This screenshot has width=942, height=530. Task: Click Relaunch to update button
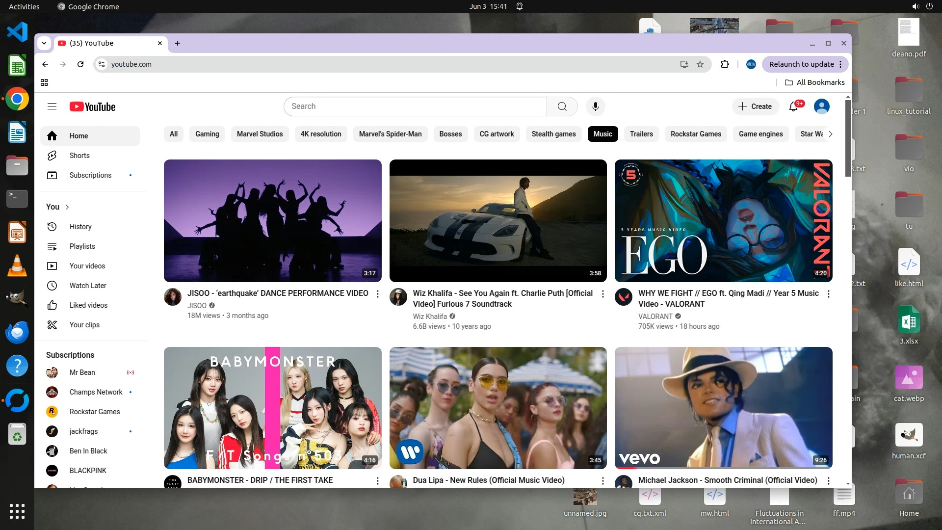pos(801,64)
